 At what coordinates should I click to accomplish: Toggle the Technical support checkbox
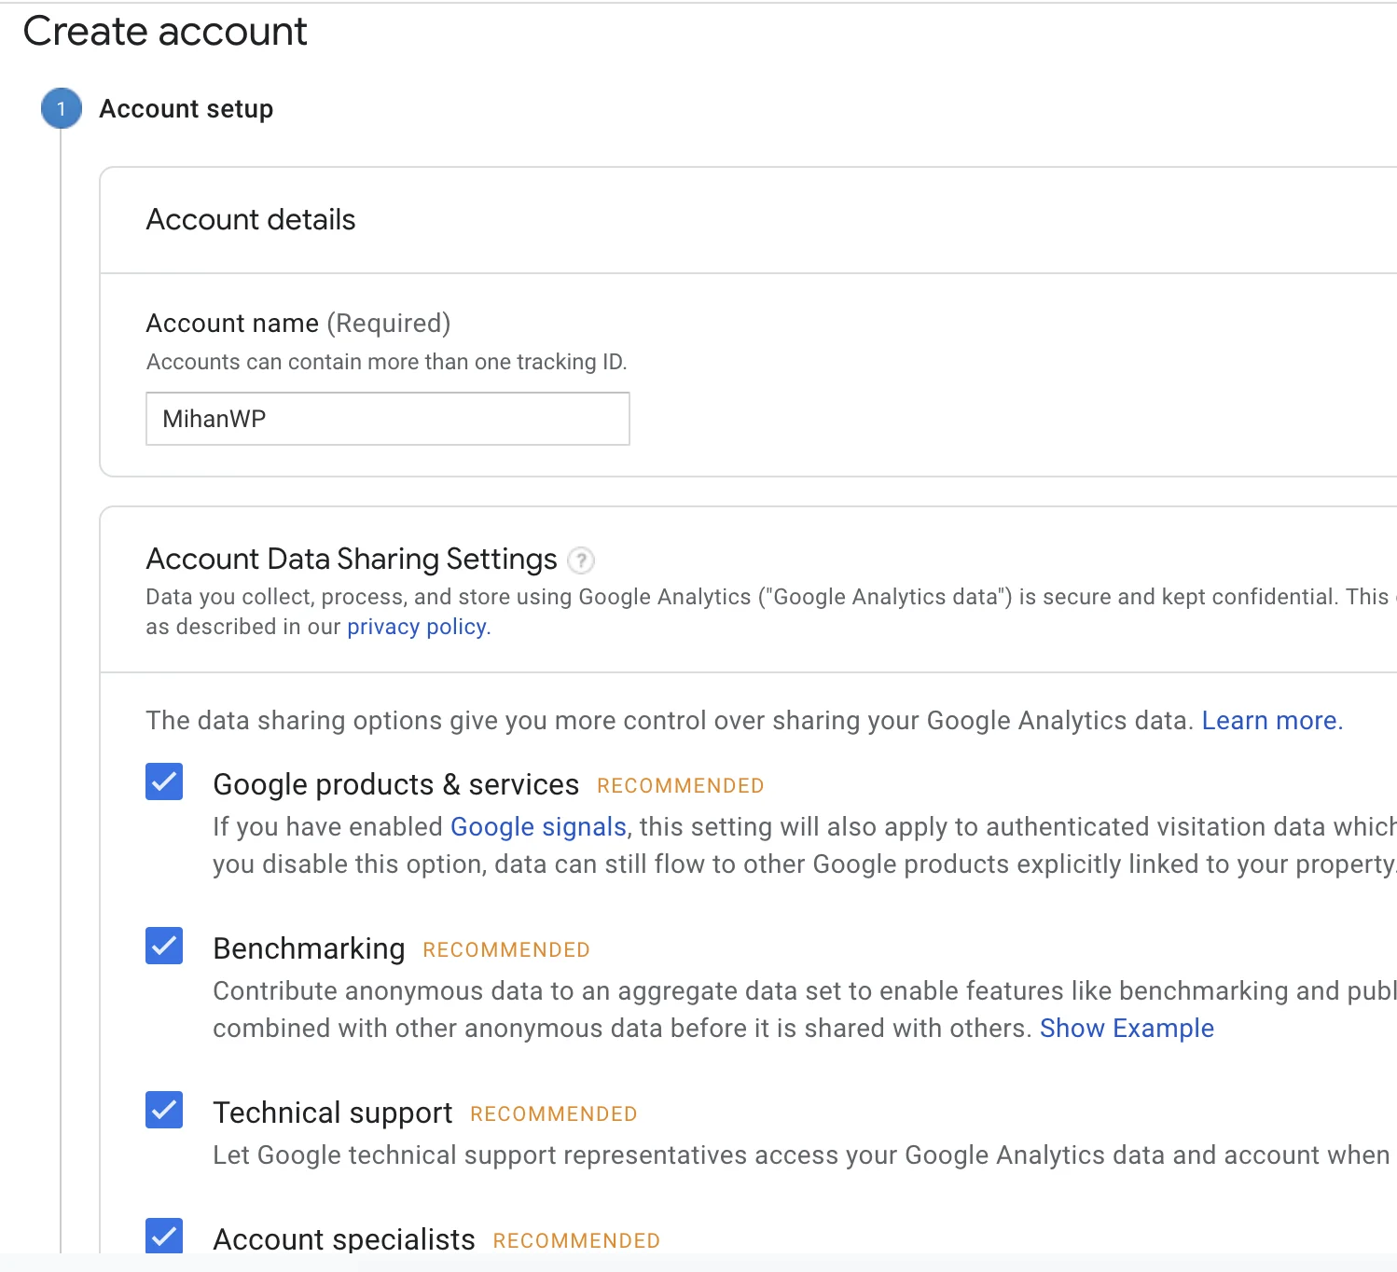(x=164, y=1111)
